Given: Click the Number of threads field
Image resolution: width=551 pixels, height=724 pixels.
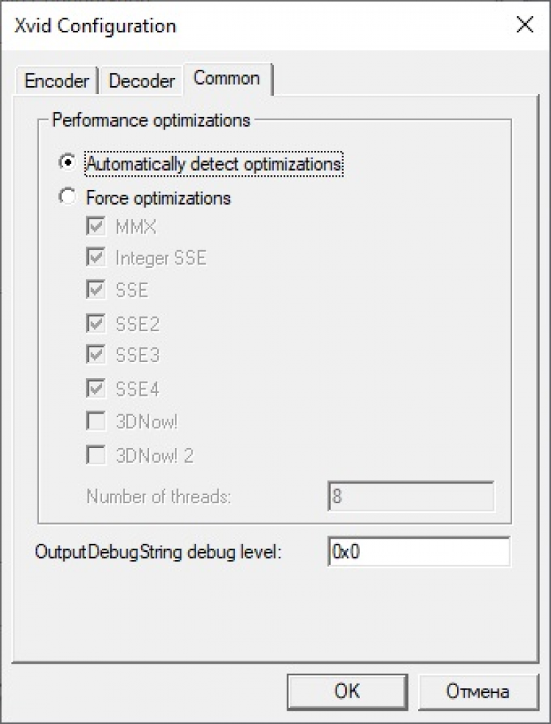Looking at the screenshot, I should pos(410,497).
